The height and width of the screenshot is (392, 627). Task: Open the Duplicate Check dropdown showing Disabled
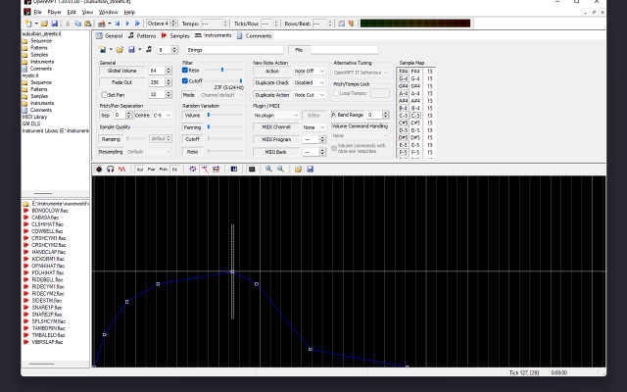pyautogui.click(x=310, y=82)
